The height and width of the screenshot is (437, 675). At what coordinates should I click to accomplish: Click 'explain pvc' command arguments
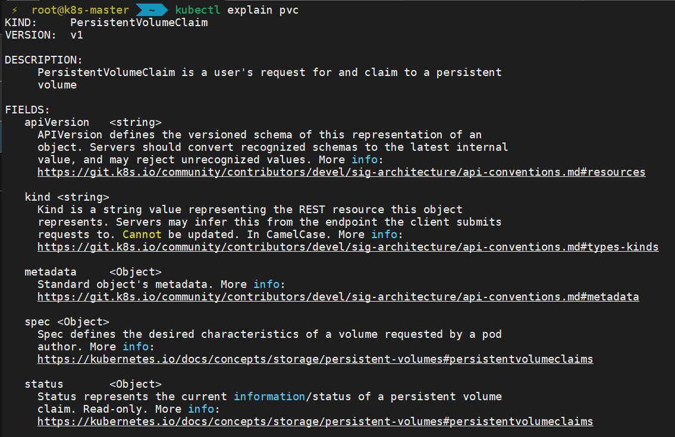pyautogui.click(x=263, y=10)
